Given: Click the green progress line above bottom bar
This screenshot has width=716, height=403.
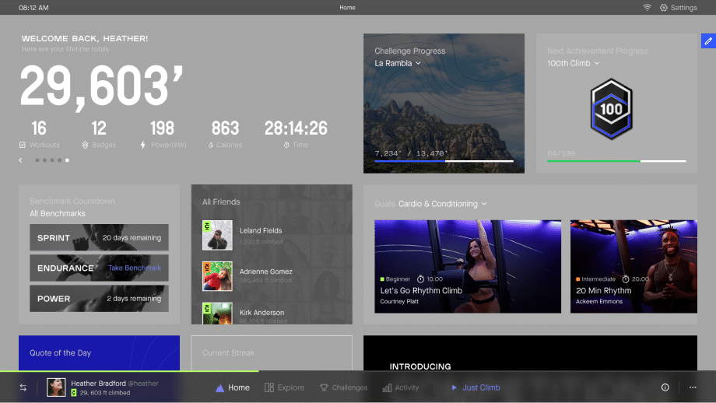Looking at the screenshot, I should point(129,371).
